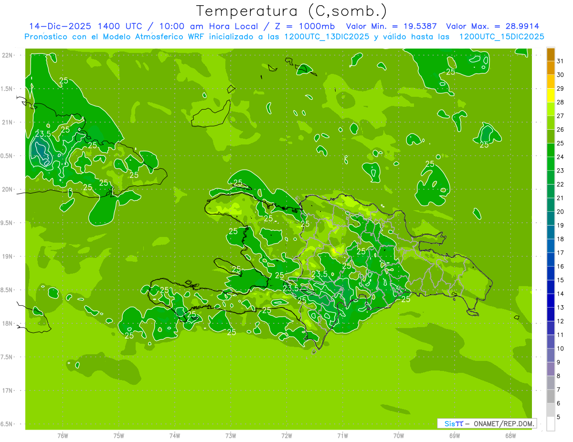Pick the legend color between 19 and 20
This screenshot has height=442, width=573.
click(x=551, y=218)
